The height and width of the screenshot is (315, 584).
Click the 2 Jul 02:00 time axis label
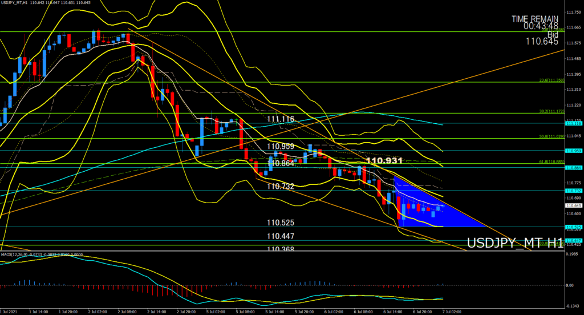[x=98, y=312]
